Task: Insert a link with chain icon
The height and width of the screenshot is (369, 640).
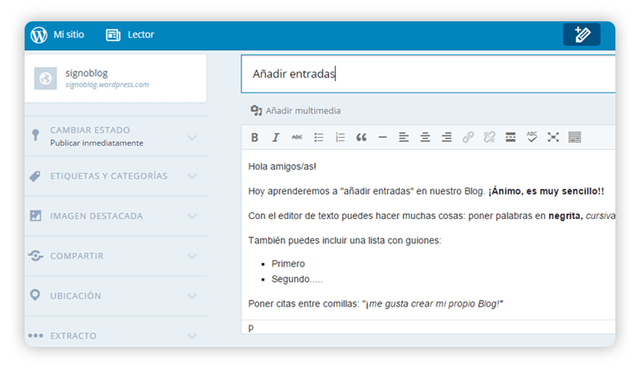Action: click(x=468, y=137)
